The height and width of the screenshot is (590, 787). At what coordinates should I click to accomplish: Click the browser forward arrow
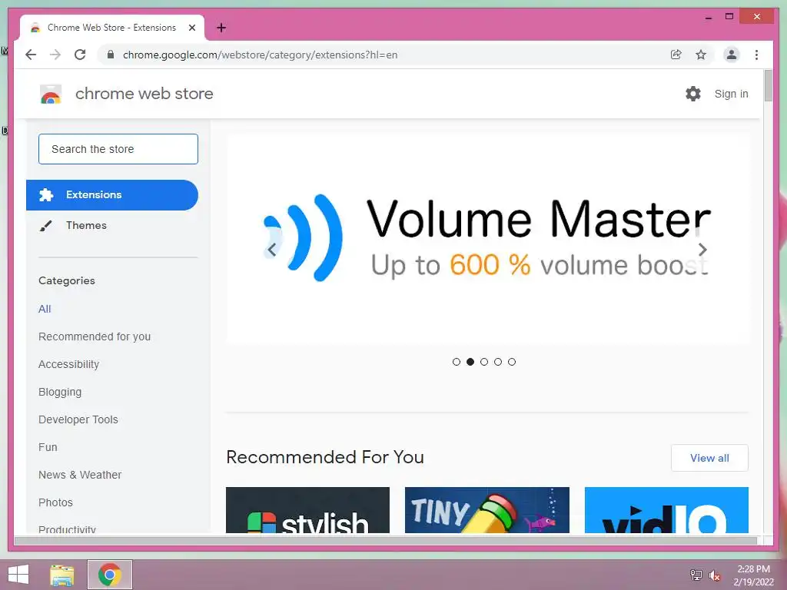tap(55, 55)
